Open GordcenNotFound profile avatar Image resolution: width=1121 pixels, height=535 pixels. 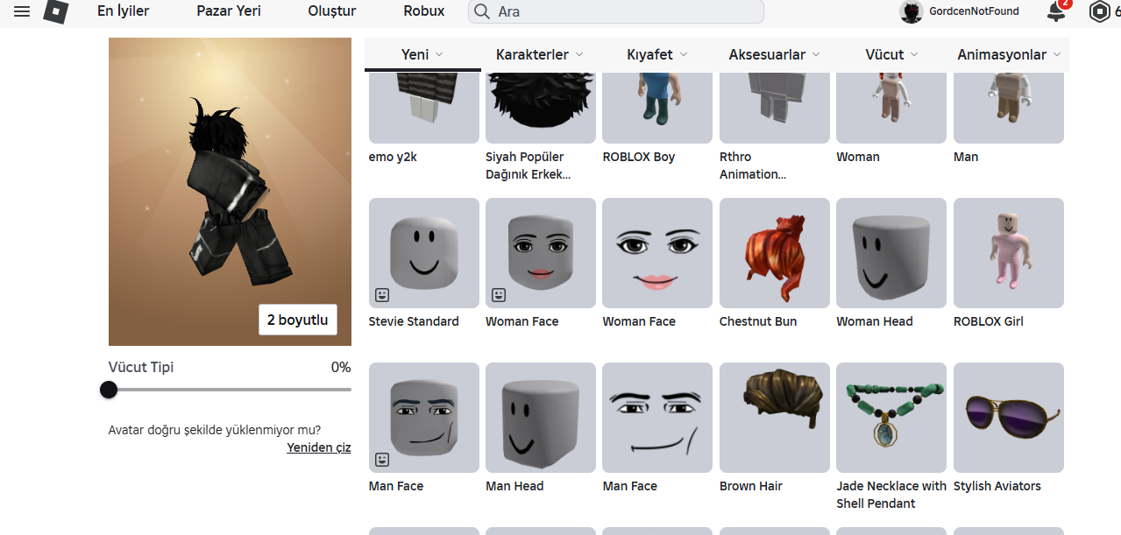point(912,11)
